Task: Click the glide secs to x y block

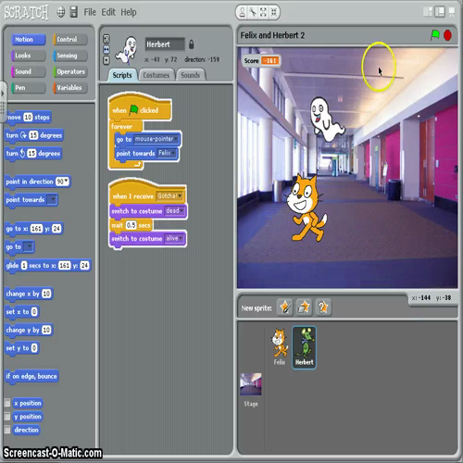Action: pyautogui.click(x=47, y=266)
